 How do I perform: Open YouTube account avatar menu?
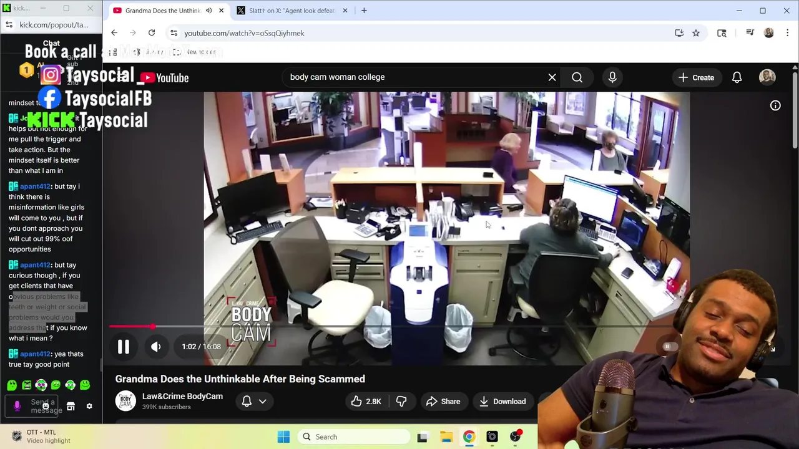tap(767, 77)
